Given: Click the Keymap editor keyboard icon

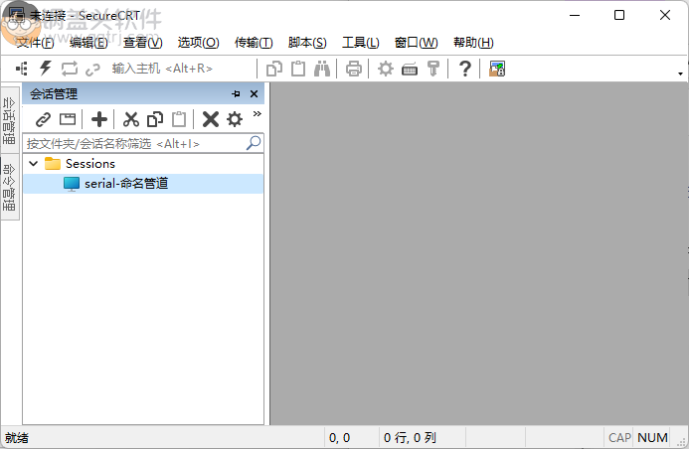Looking at the screenshot, I should [x=410, y=70].
